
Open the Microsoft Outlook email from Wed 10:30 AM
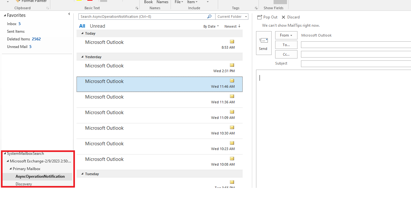pos(159,131)
